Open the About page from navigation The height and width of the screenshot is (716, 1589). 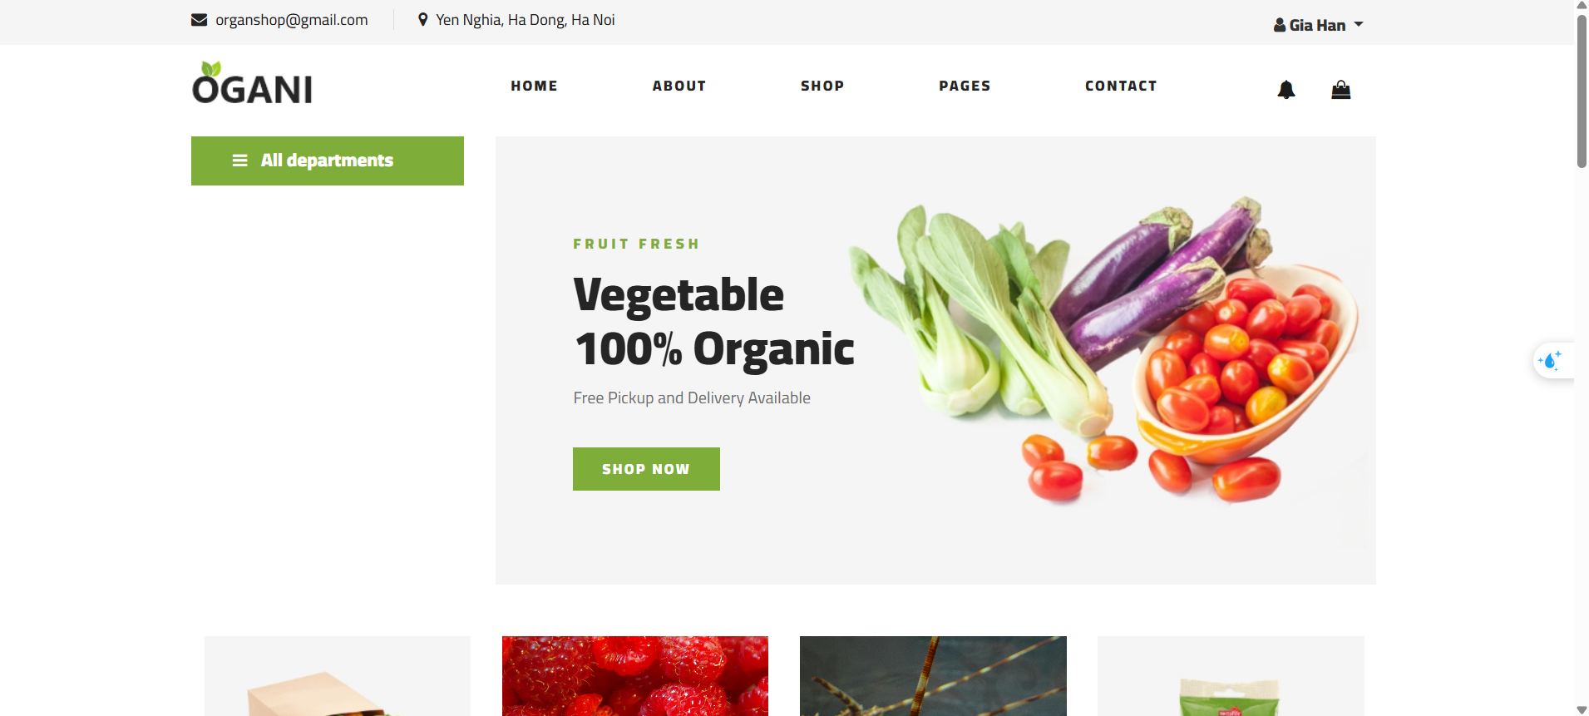coord(679,86)
